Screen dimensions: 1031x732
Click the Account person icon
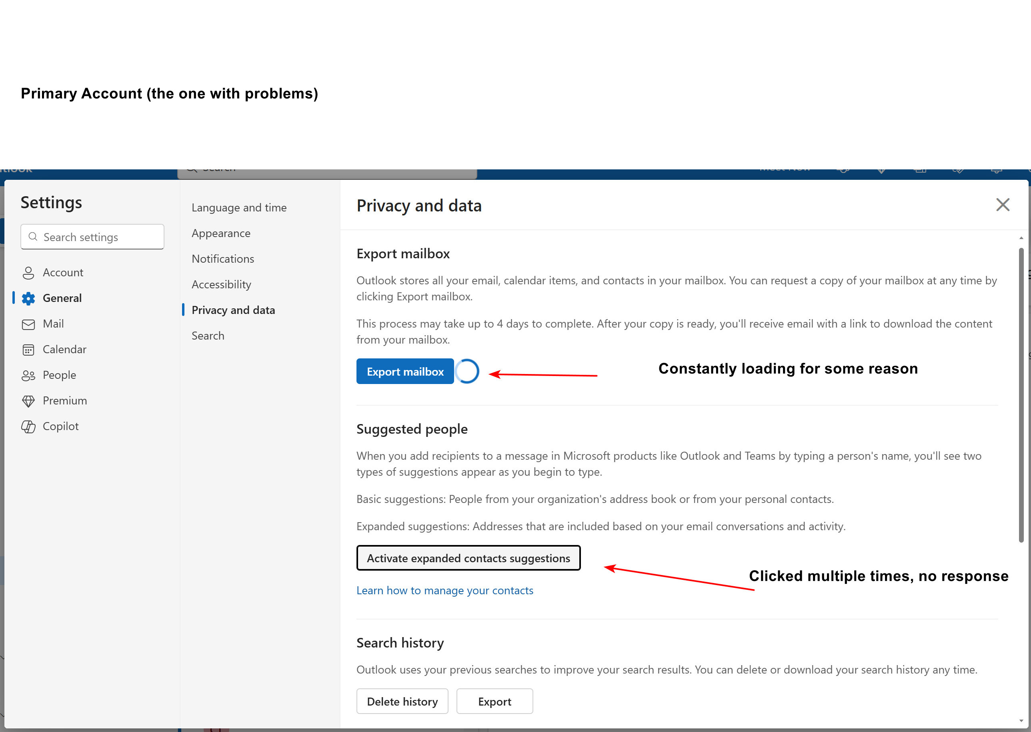28,273
